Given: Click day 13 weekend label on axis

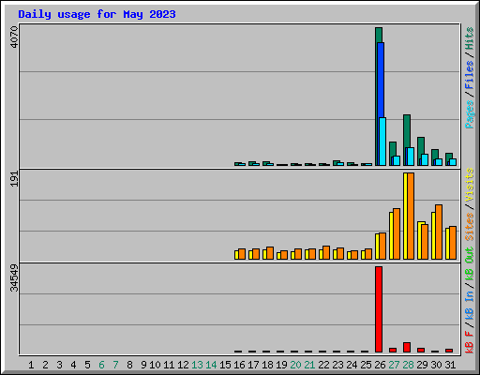Looking at the screenshot, I should [x=197, y=365].
